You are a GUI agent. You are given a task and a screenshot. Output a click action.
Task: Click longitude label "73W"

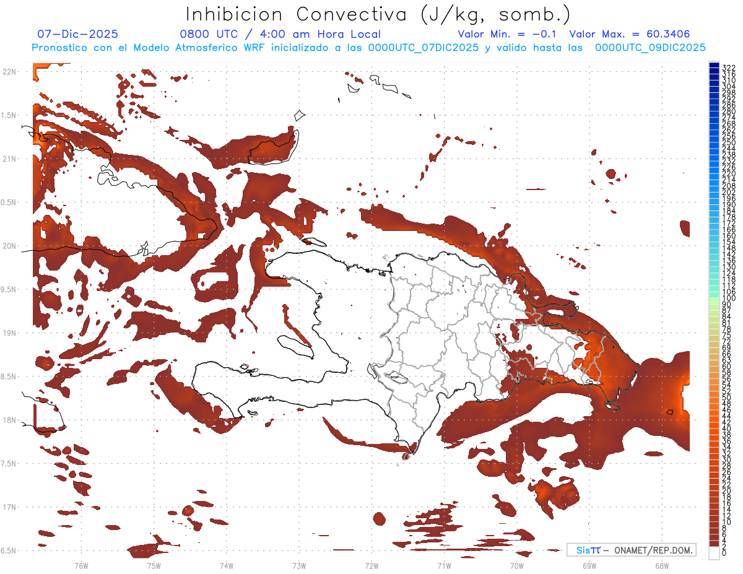[299, 565]
